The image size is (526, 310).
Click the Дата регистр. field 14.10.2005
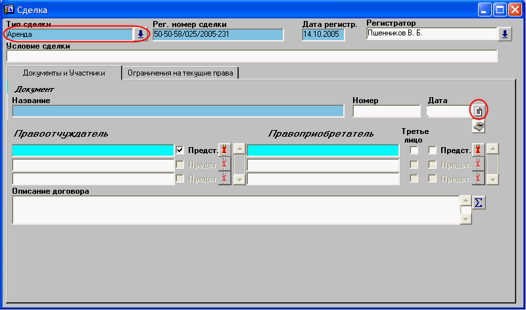(x=323, y=35)
